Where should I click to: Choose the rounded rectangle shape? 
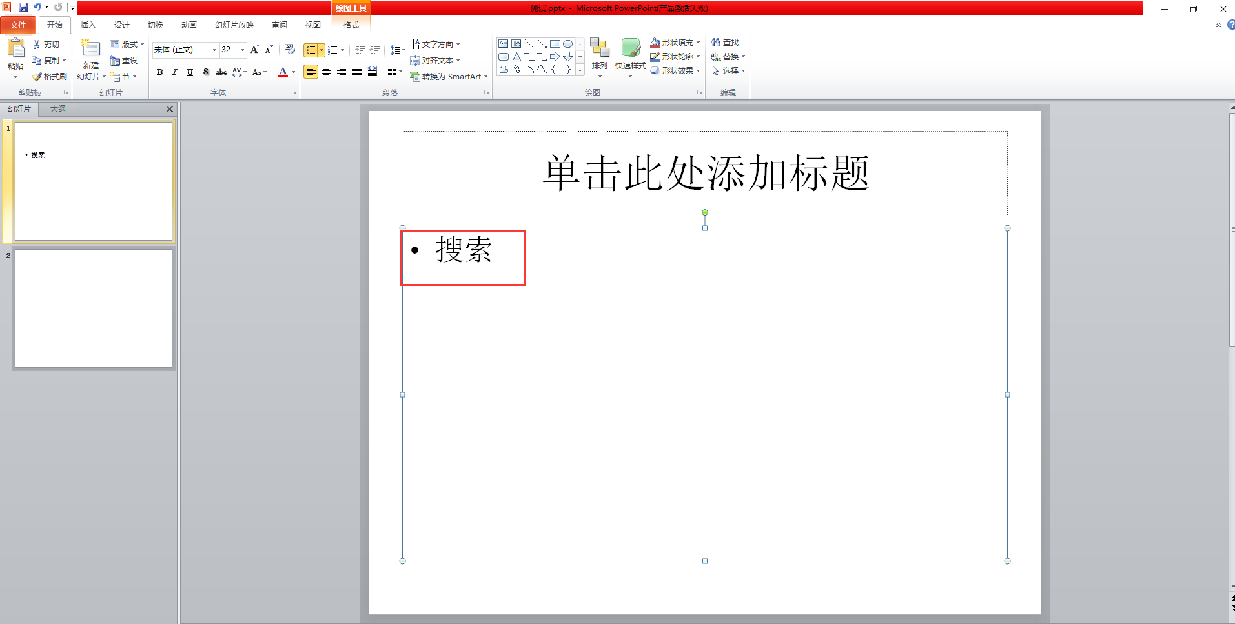[x=504, y=57]
